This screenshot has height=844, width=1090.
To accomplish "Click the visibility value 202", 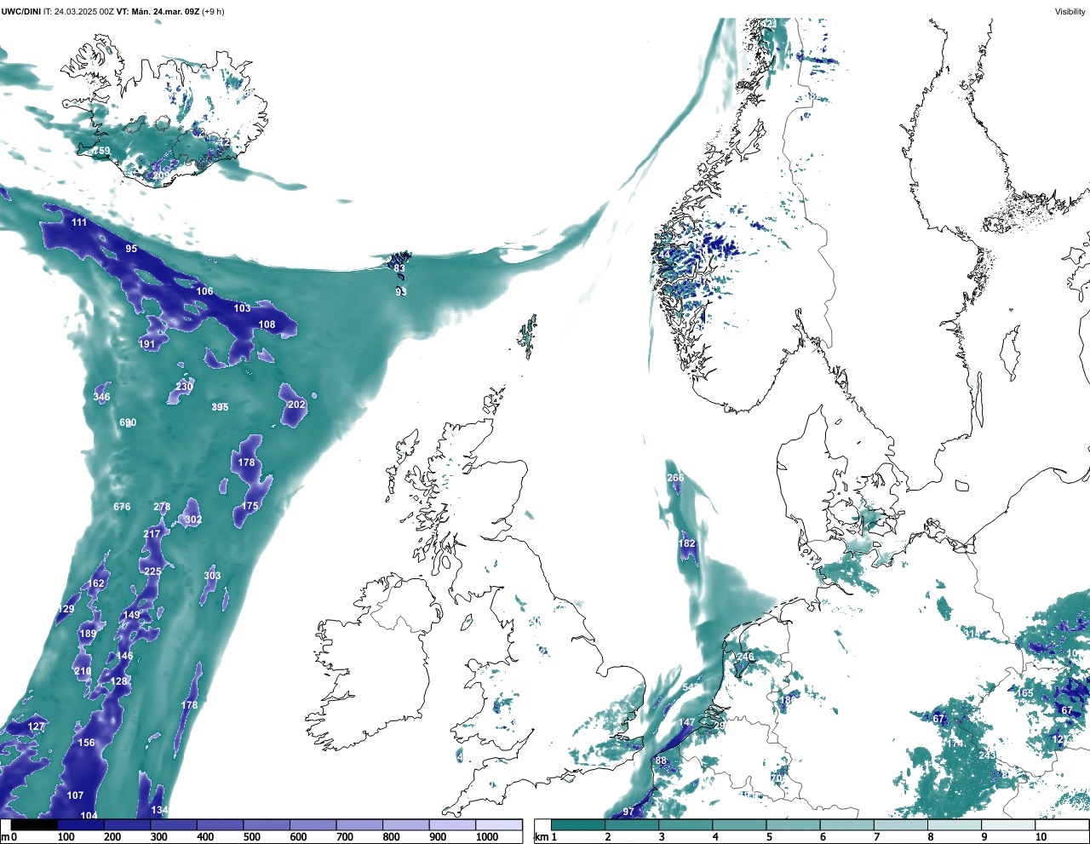I will pos(296,405).
